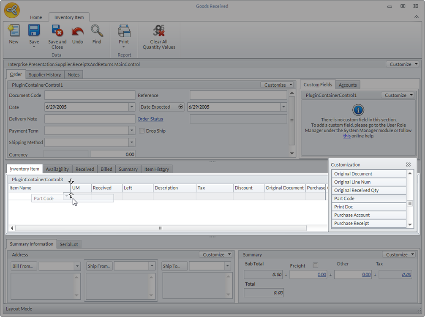Click the Document Code input field

[x=90, y=95]
